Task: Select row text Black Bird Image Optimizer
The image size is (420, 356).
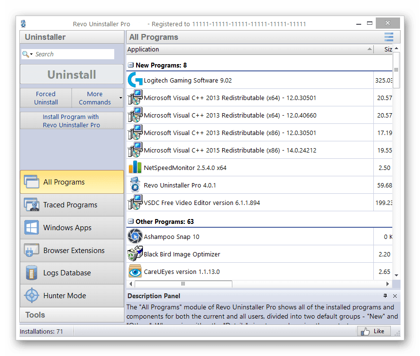Action: [x=182, y=254]
